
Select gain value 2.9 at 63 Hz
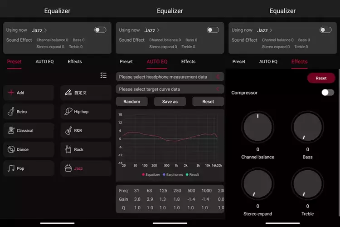(x=150, y=199)
